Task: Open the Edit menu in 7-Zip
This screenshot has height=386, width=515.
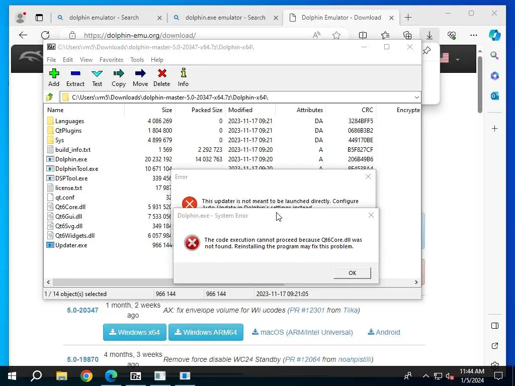Action: [68, 60]
